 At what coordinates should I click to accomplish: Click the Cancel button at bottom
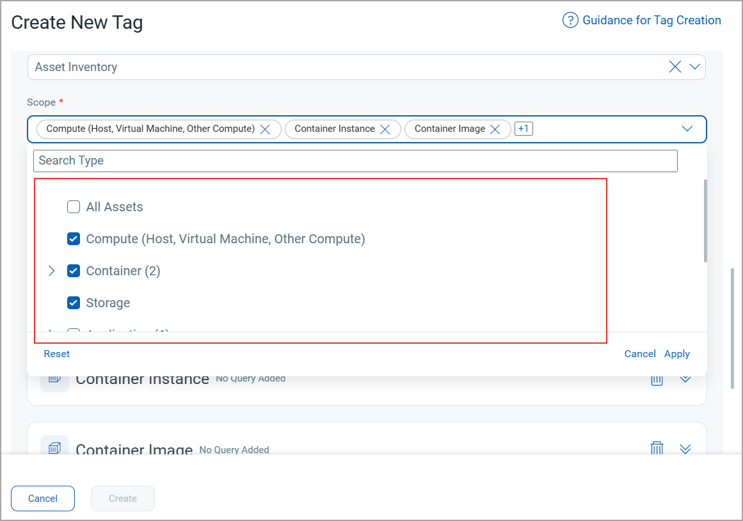click(43, 498)
